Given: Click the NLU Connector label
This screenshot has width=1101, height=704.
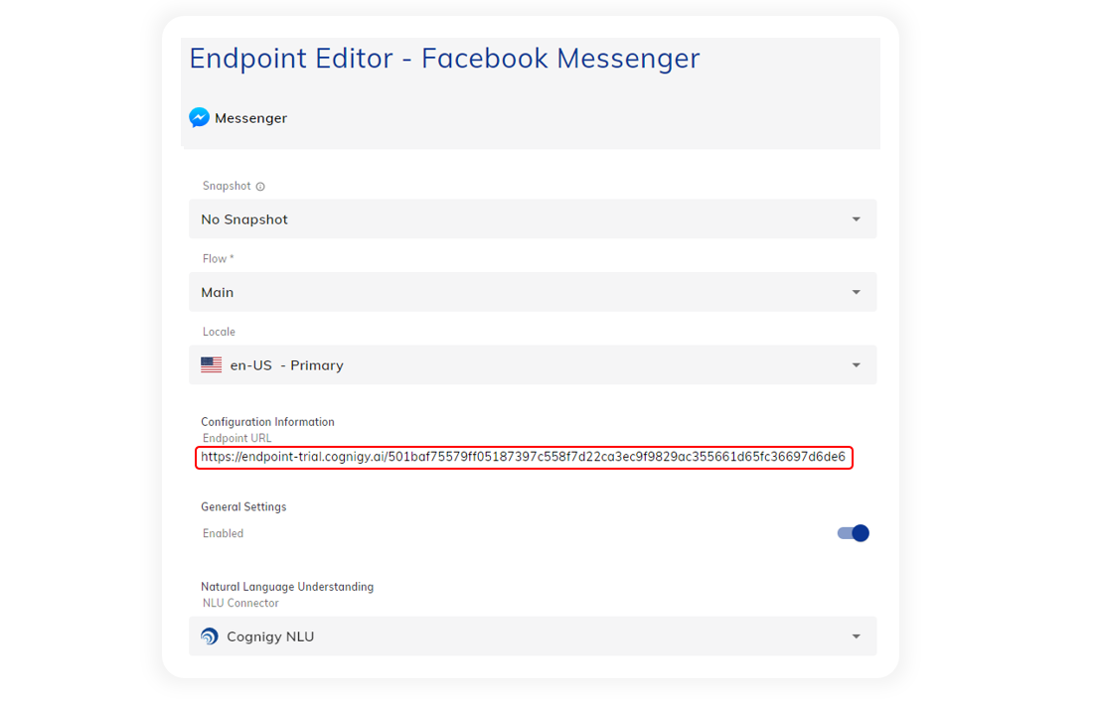Looking at the screenshot, I should [x=240, y=603].
